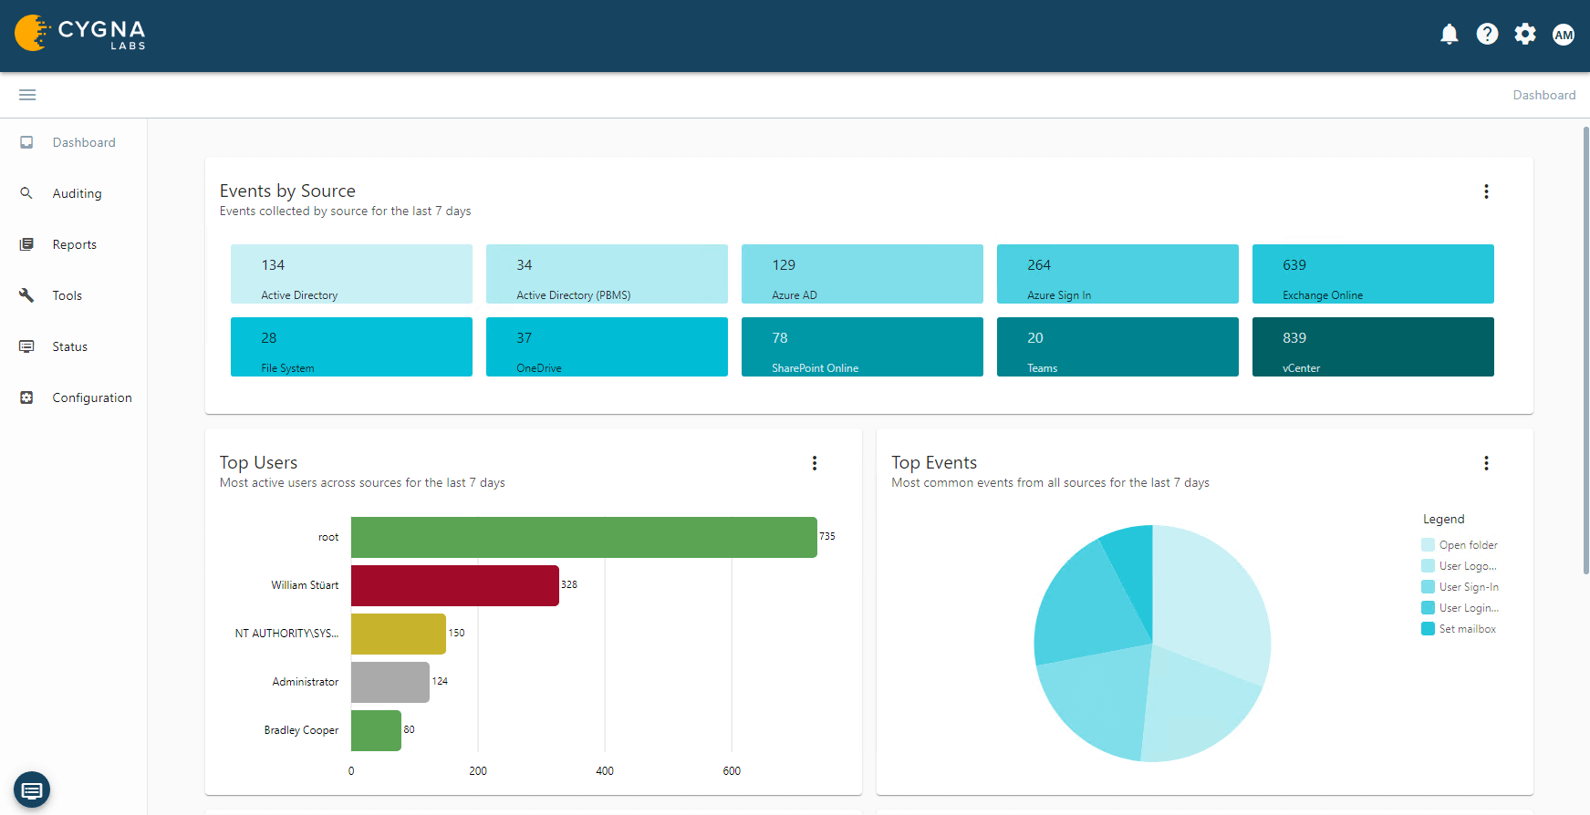Click the Auditing magnifier icon
The image size is (1590, 815).
coord(26,193)
